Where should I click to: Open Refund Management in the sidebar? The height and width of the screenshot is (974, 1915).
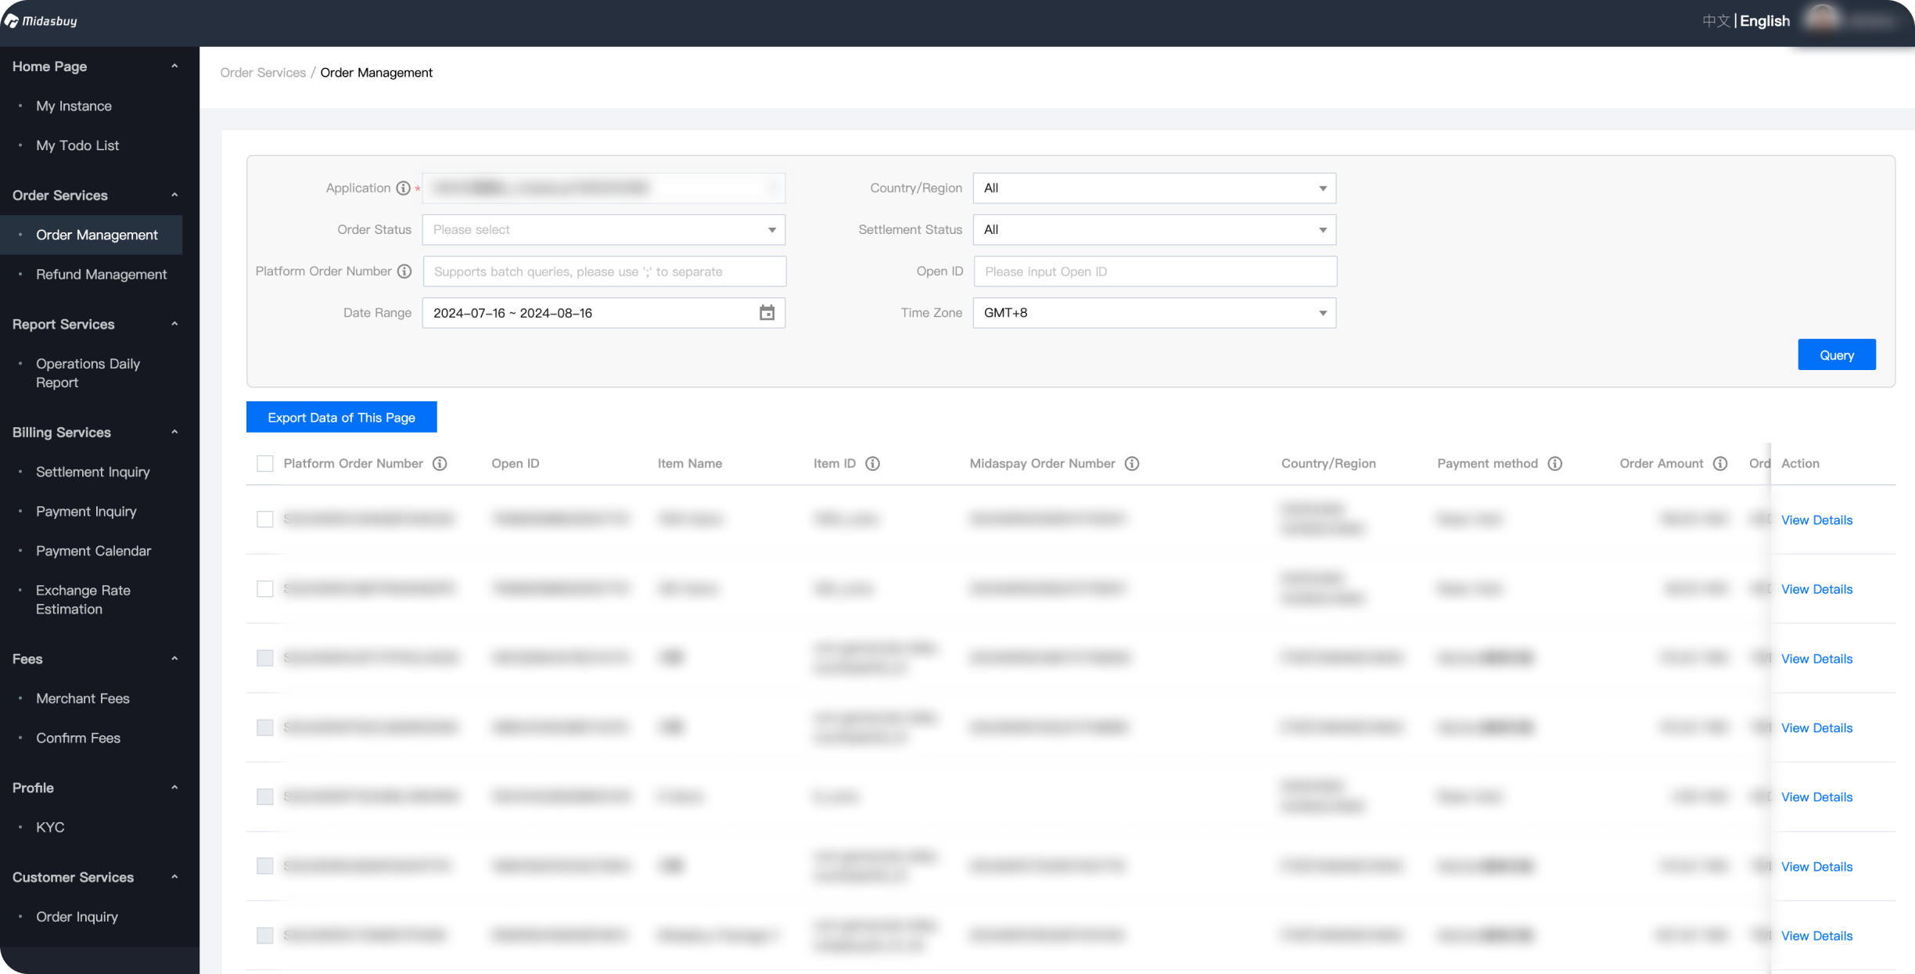101,275
